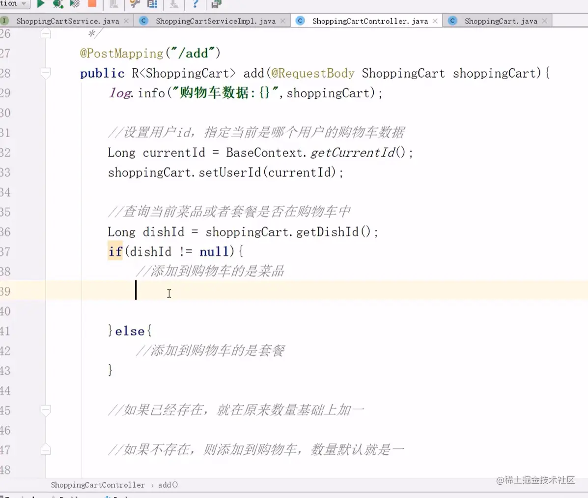Screen dimensions: 588x498
Task: Run the application with the green play icon
Action: click(x=41, y=4)
